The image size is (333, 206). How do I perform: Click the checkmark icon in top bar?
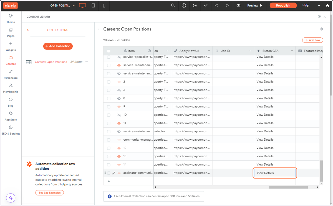pyautogui.click(x=206, y=6)
